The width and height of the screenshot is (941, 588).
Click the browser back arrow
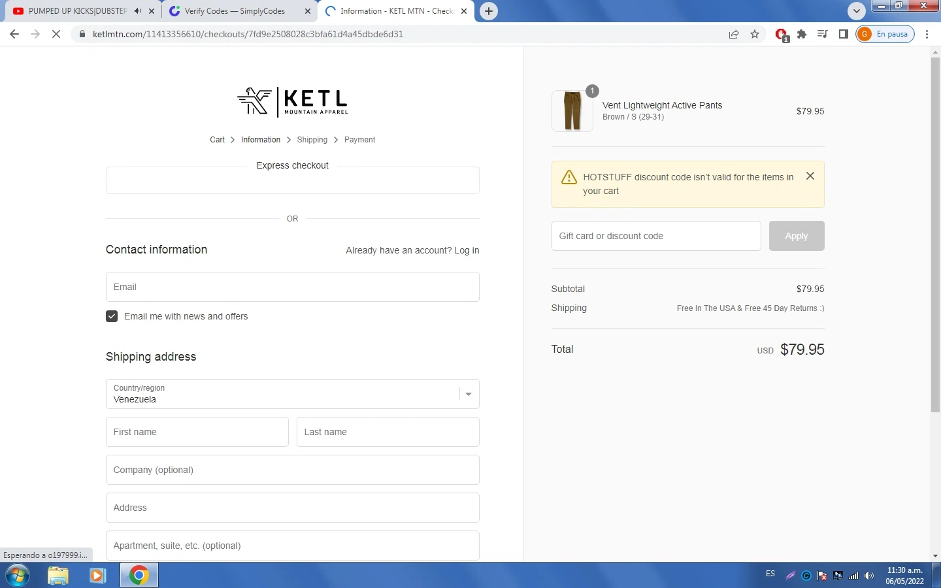coord(14,34)
